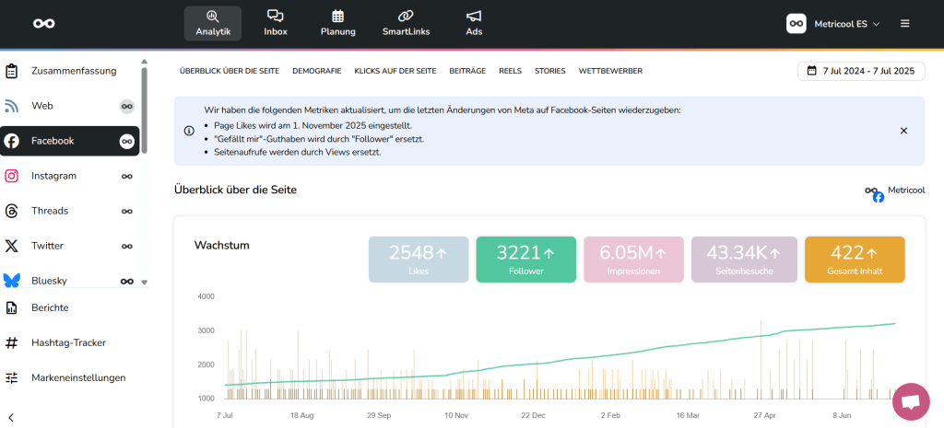Open Instagram analytics in sidebar
This screenshot has width=944, height=428.
pyautogui.click(x=53, y=176)
